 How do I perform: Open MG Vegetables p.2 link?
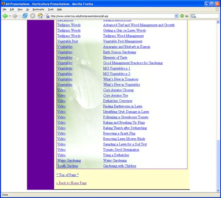pos(116,74)
